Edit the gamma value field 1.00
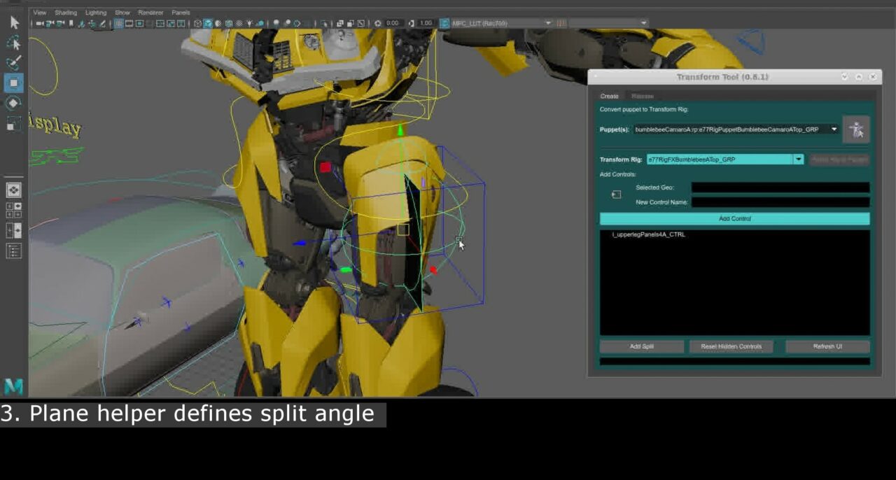Viewport: 896px width, 480px height. coord(426,23)
